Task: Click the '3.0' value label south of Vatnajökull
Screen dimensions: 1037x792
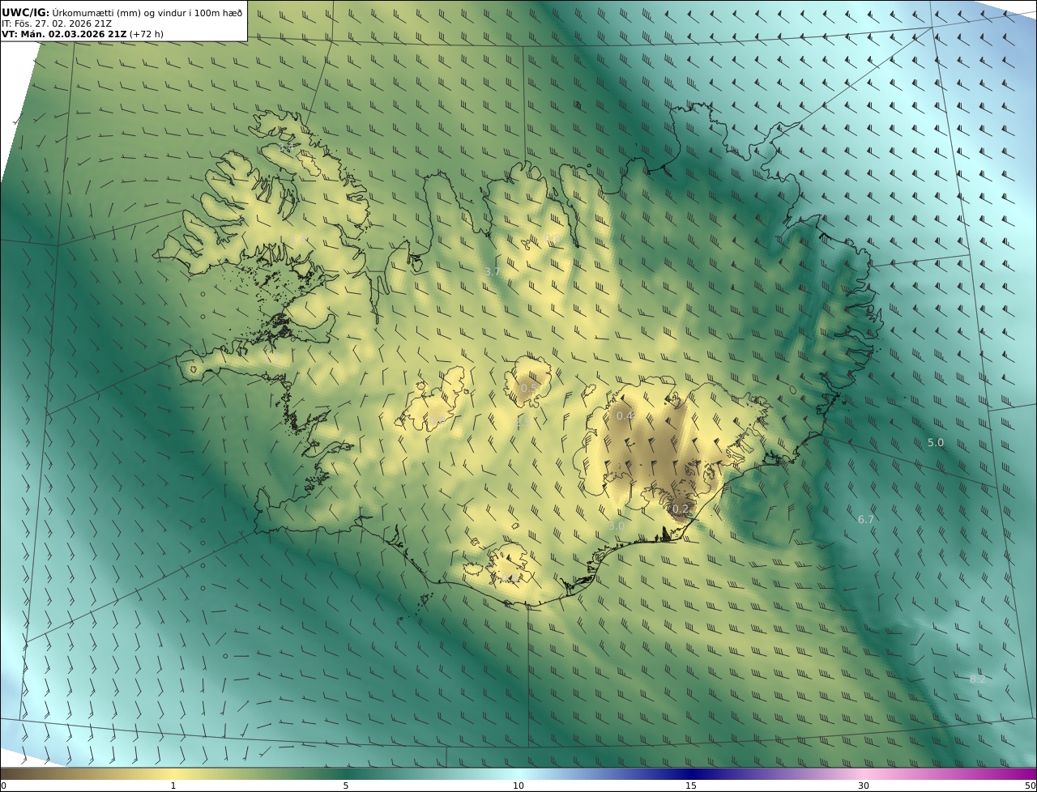Action: tap(617, 526)
